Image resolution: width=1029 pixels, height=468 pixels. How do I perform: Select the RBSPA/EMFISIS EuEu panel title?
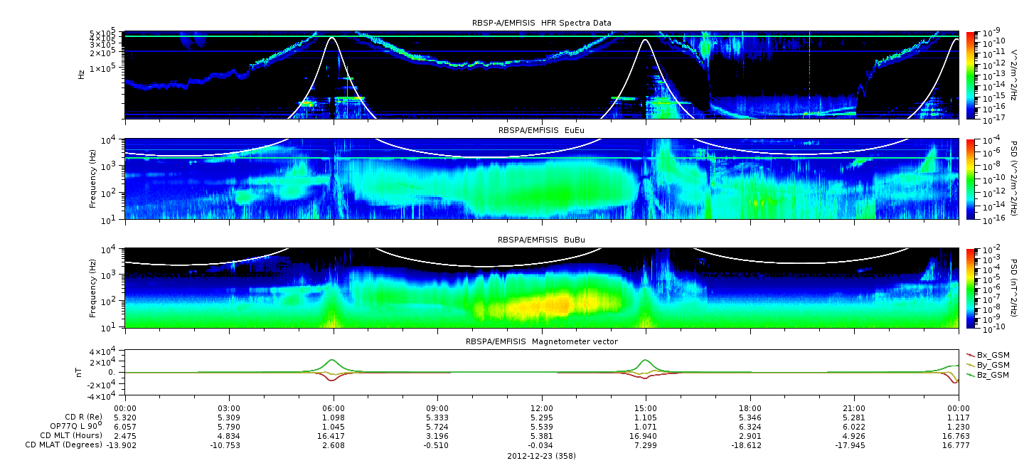[541, 130]
